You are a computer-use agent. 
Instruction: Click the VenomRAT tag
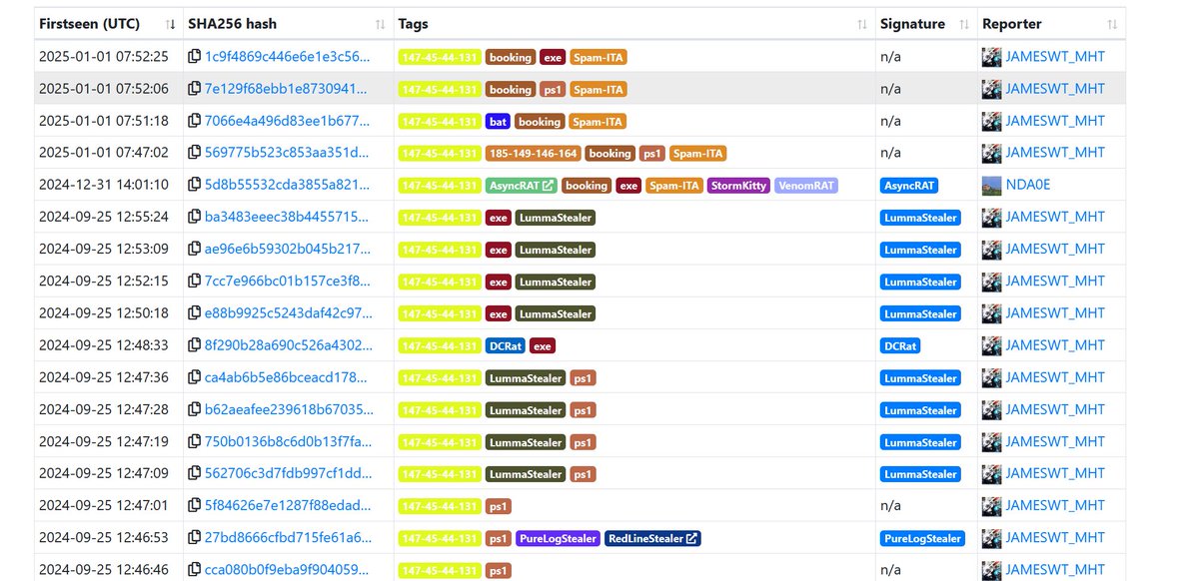806,186
